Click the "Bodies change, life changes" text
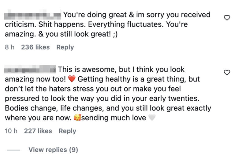The height and width of the screenshot is (156, 235). tap(54, 108)
